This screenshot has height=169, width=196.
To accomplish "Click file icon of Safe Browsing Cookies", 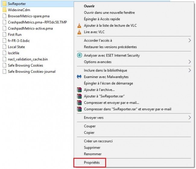I will point(5,65).
